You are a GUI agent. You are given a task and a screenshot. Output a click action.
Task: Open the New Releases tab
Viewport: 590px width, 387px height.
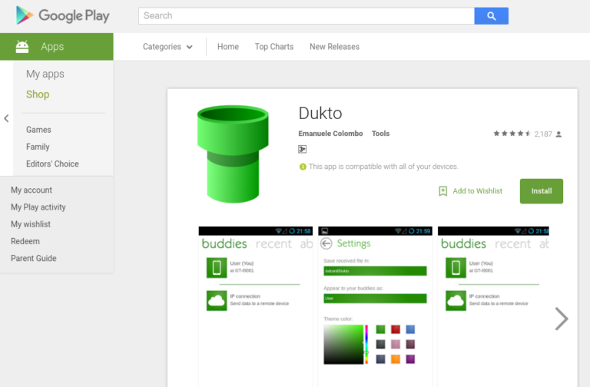point(334,47)
